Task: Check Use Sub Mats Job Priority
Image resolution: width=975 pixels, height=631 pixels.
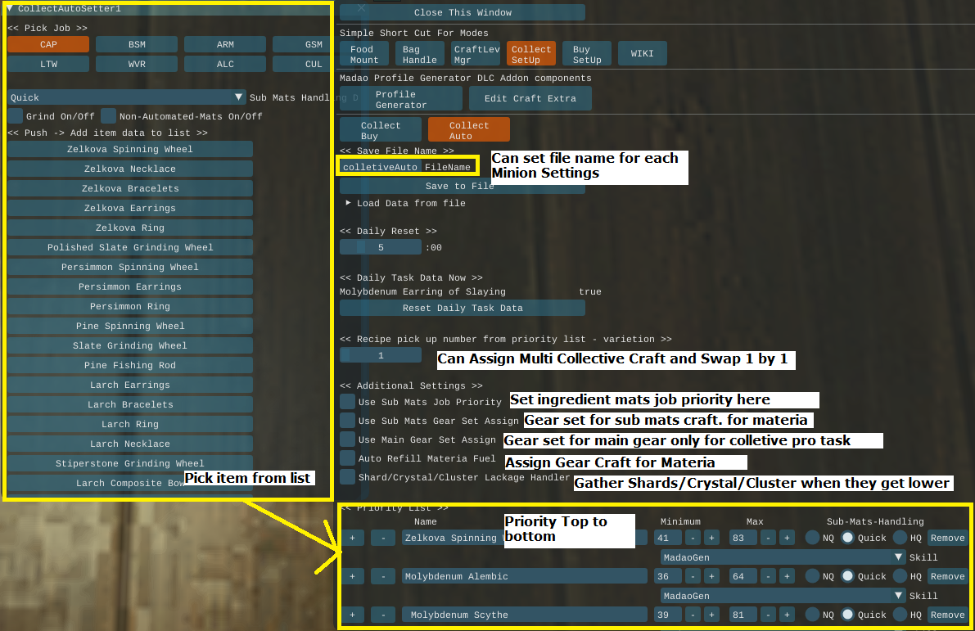Action: [x=348, y=401]
